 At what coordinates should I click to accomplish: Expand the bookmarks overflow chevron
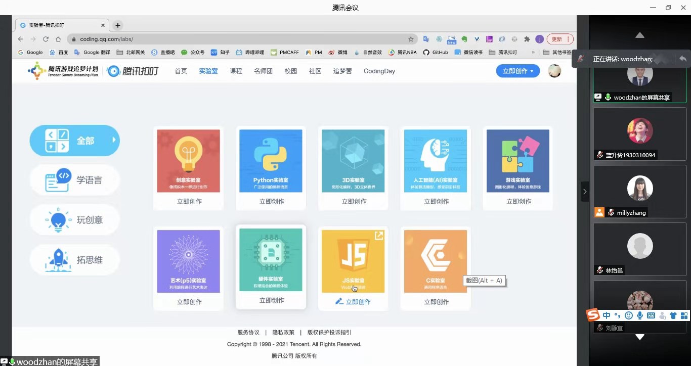(533, 52)
